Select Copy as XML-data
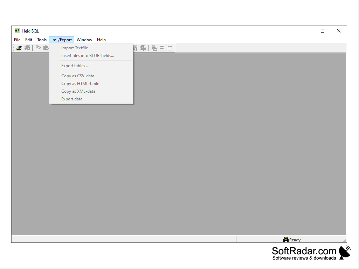This screenshot has height=269, width=359. coord(91,91)
